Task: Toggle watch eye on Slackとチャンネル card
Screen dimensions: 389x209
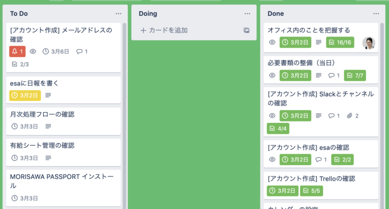Action: [272, 116]
